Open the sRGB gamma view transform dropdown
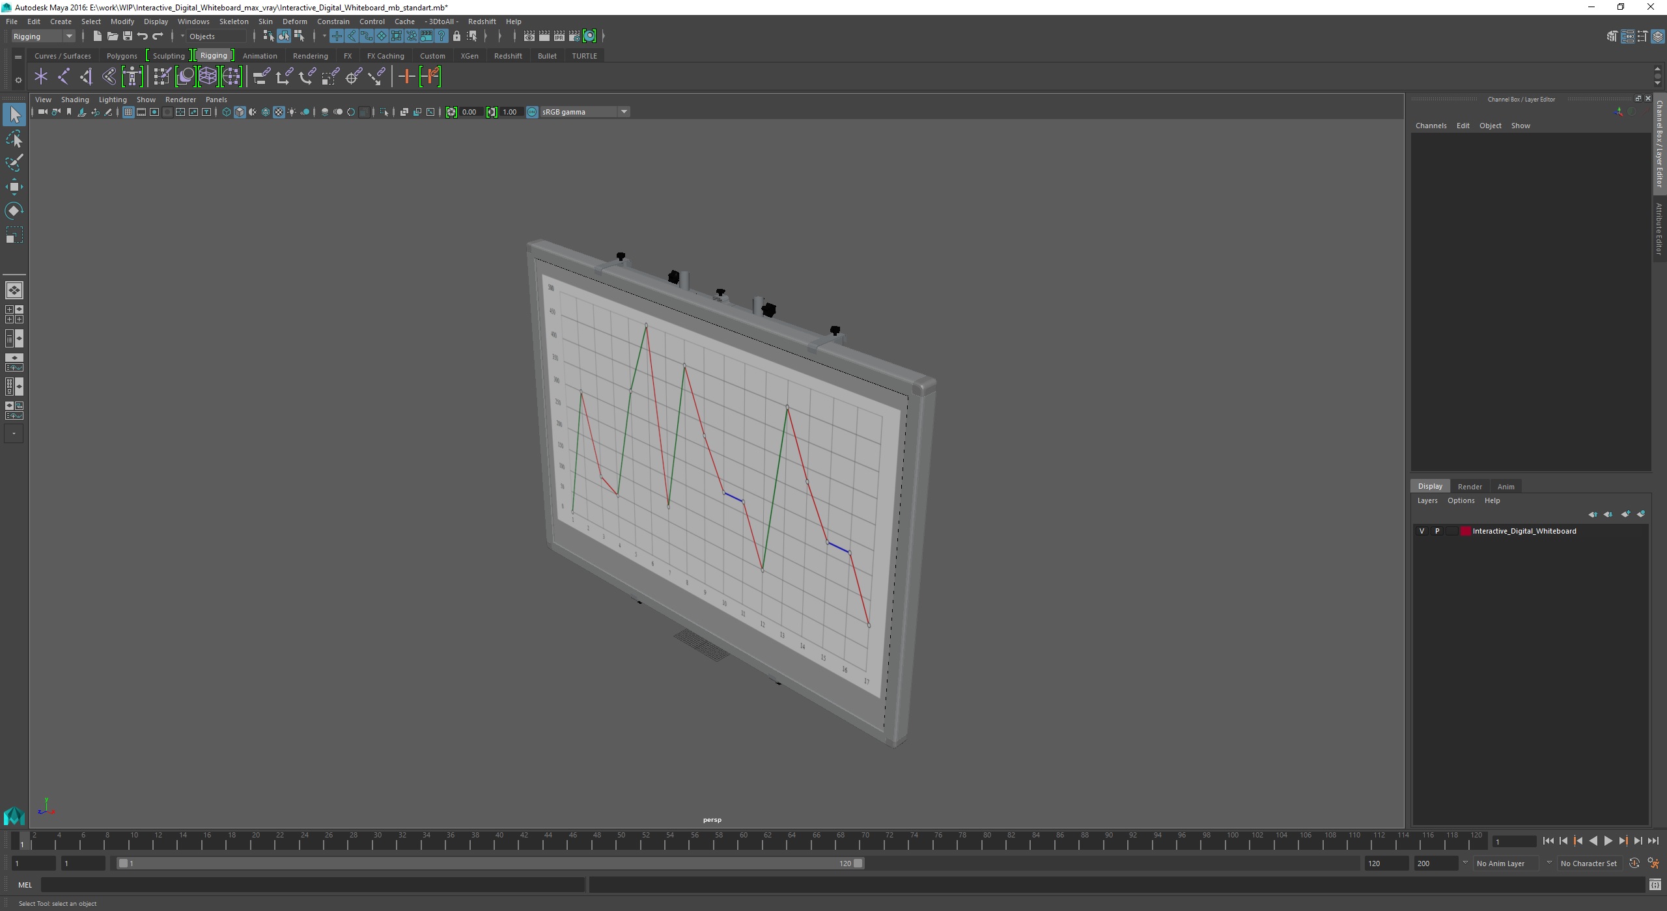1667x911 pixels. click(584, 112)
